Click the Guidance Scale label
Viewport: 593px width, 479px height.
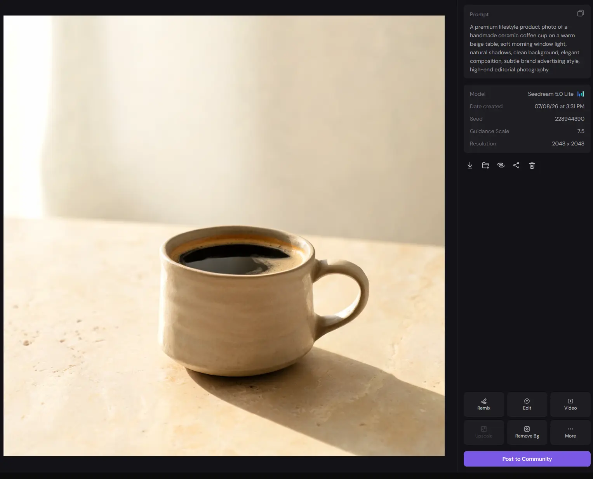coord(489,131)
